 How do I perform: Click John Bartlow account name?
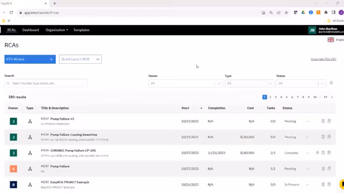pyautogui.click(x=328, y=28)
